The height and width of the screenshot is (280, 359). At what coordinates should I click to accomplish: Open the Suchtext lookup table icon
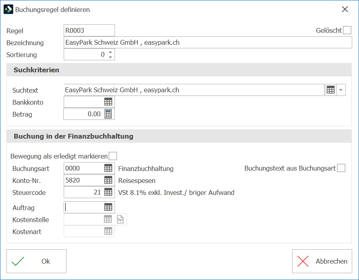point(331,90)
